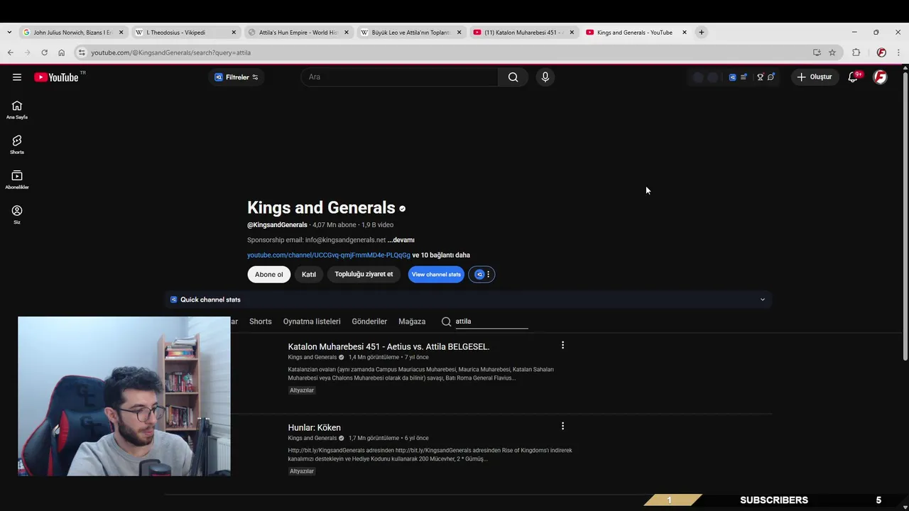Click the @KingsandGenerals handle text

[277, 225]
